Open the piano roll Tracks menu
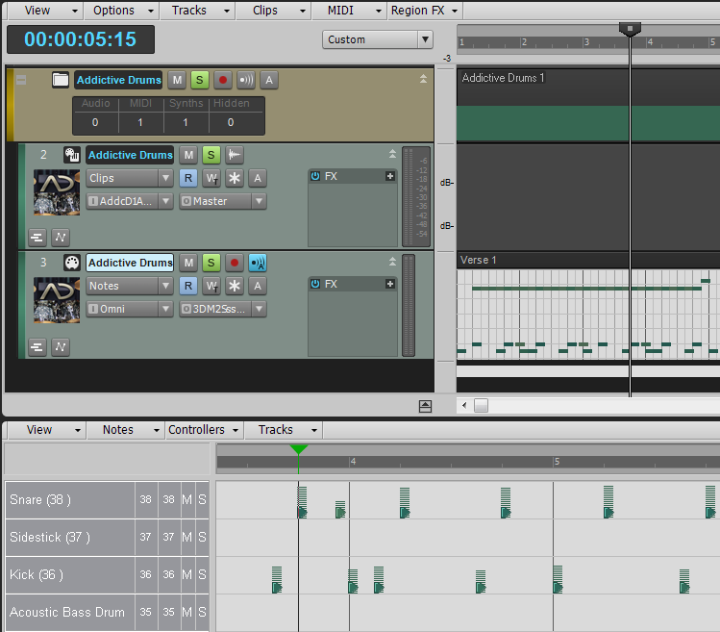Image resolution: width=720 pixels, height=632 pixels. pyautogui.click(x=284, y=430)
